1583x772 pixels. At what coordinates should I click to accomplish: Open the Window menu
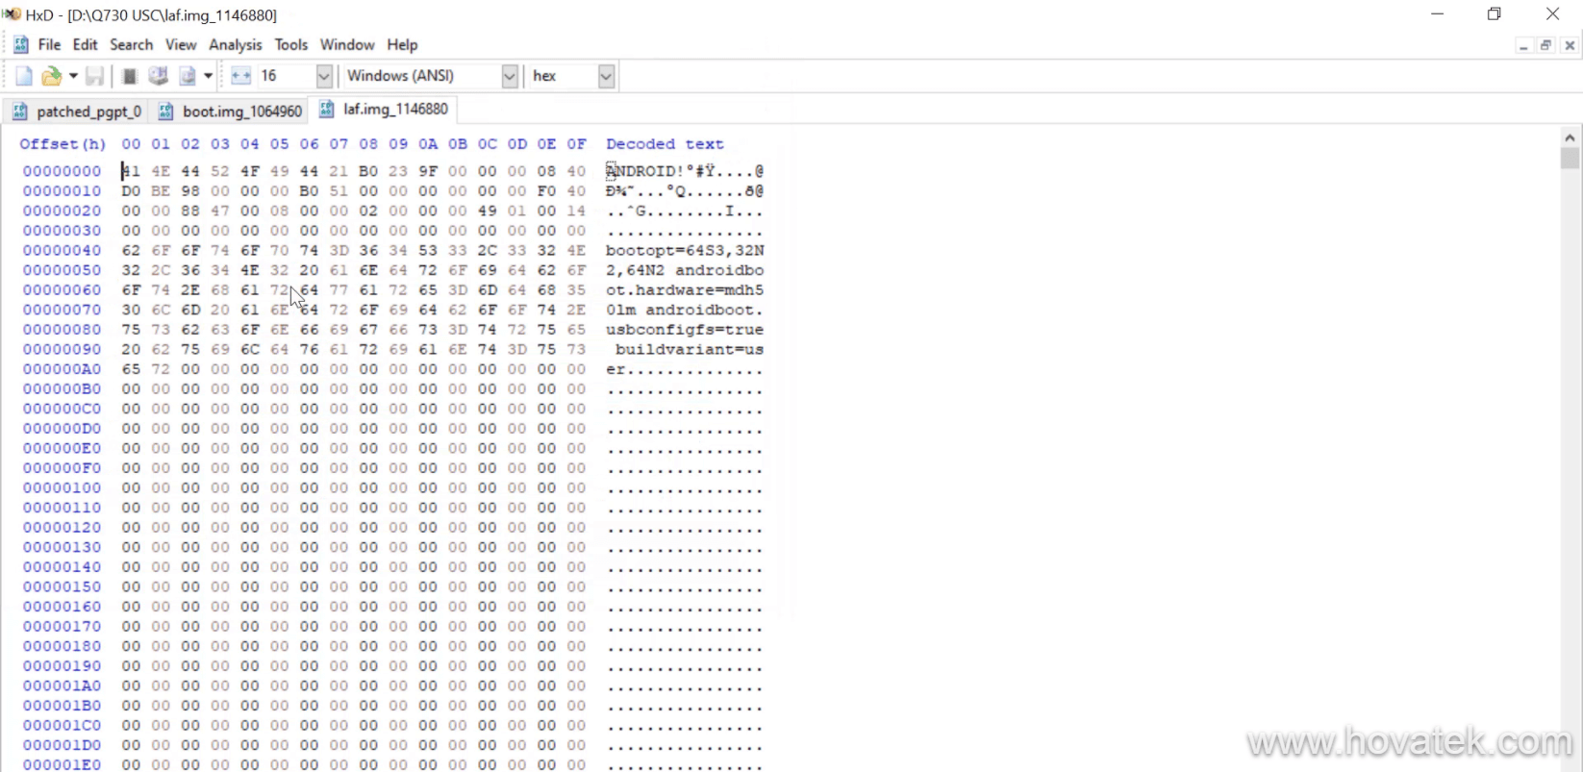(x=347, y=45)
